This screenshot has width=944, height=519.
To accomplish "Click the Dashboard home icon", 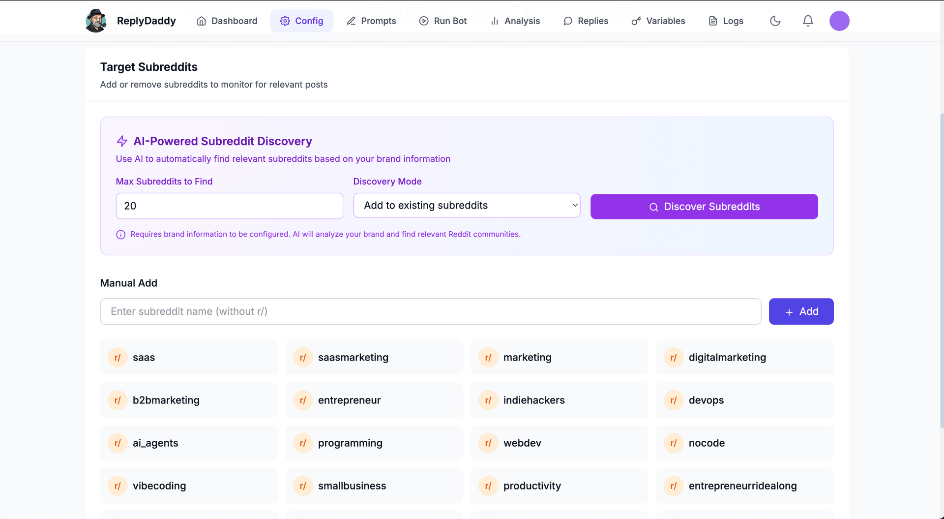I will click(x=201, y=21).
